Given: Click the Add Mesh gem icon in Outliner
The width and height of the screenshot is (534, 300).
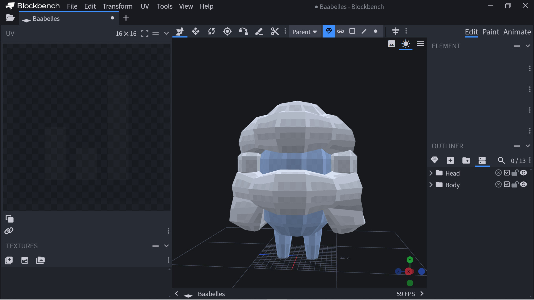Looking at the screenshot, I should [434, 160].
